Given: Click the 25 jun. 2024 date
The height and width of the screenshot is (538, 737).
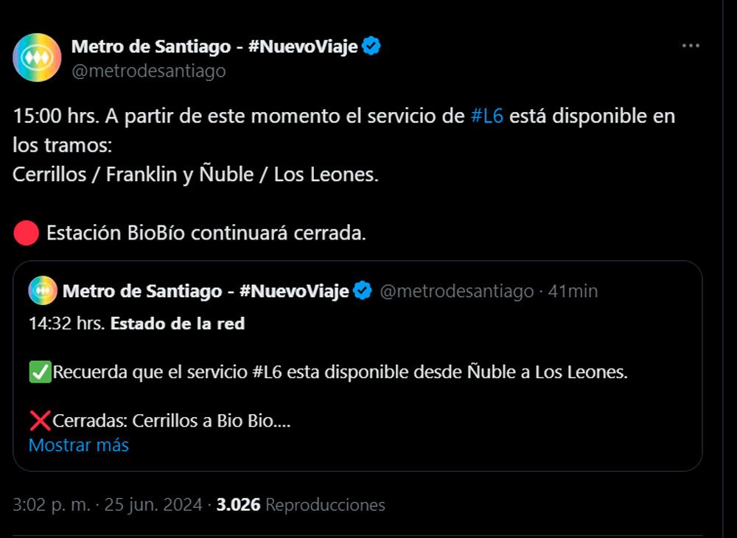Looking at the screenshot, I should click(x=153, y=505).
